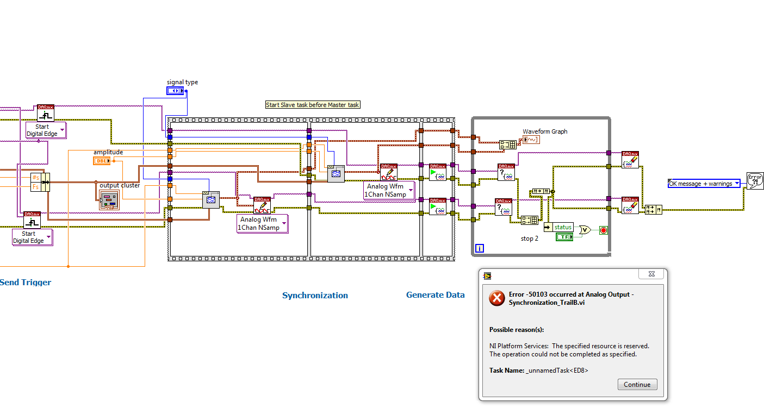Select the Start Slave task comment label

pos(312,105)
